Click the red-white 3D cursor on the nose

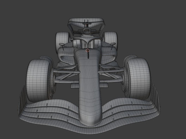[x=88, y=51]
